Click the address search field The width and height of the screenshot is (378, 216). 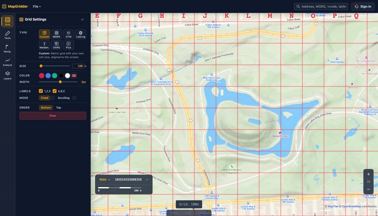pos(321,6)
